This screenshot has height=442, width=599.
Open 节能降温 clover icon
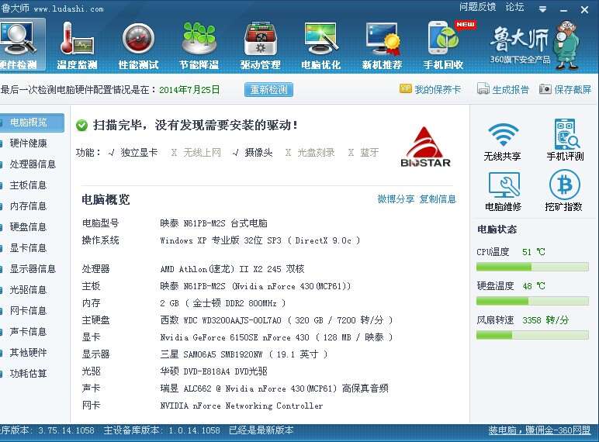[199, 46]
